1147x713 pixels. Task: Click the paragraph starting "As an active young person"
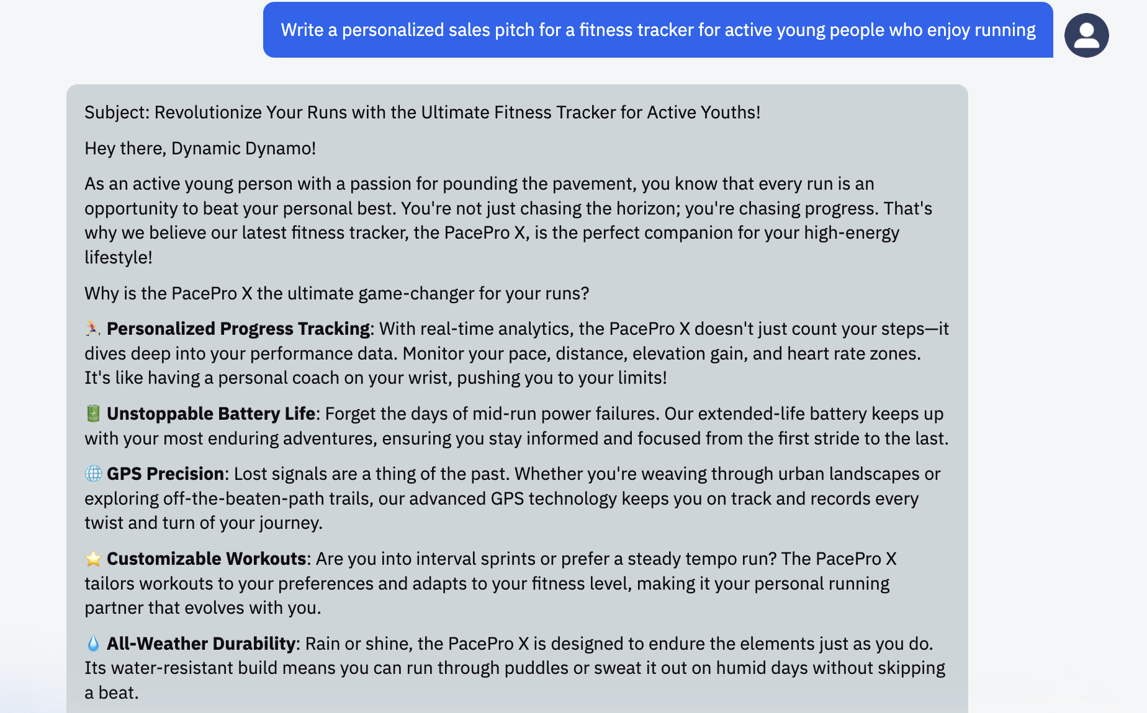tap(508, 220)
